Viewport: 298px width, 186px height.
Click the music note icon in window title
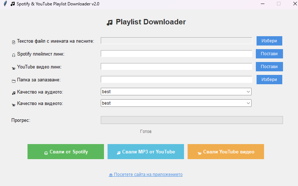13,4
